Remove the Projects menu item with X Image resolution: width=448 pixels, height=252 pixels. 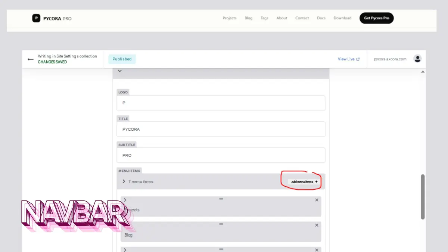pyautogui.click(x=317, y=200)
